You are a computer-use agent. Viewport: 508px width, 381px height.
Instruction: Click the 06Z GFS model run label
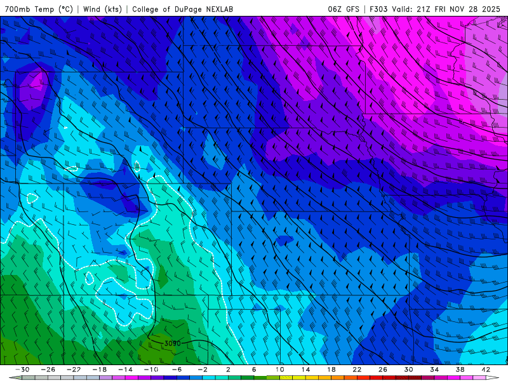344,9
